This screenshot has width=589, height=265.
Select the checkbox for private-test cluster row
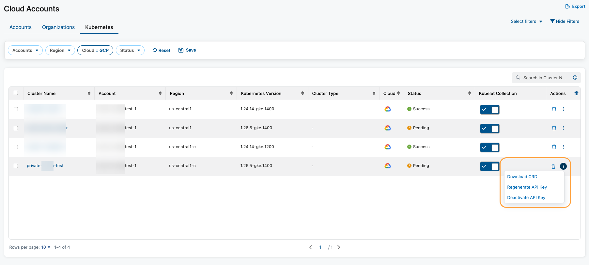16,166
